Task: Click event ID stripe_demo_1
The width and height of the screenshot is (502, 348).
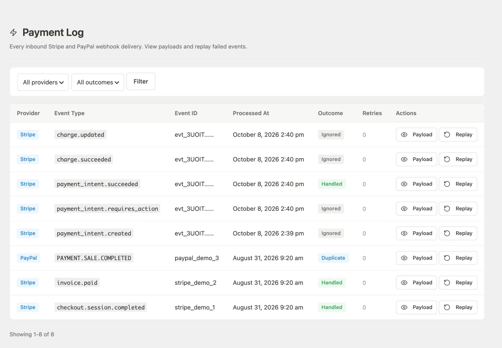Action: click(x=195, y=308)
